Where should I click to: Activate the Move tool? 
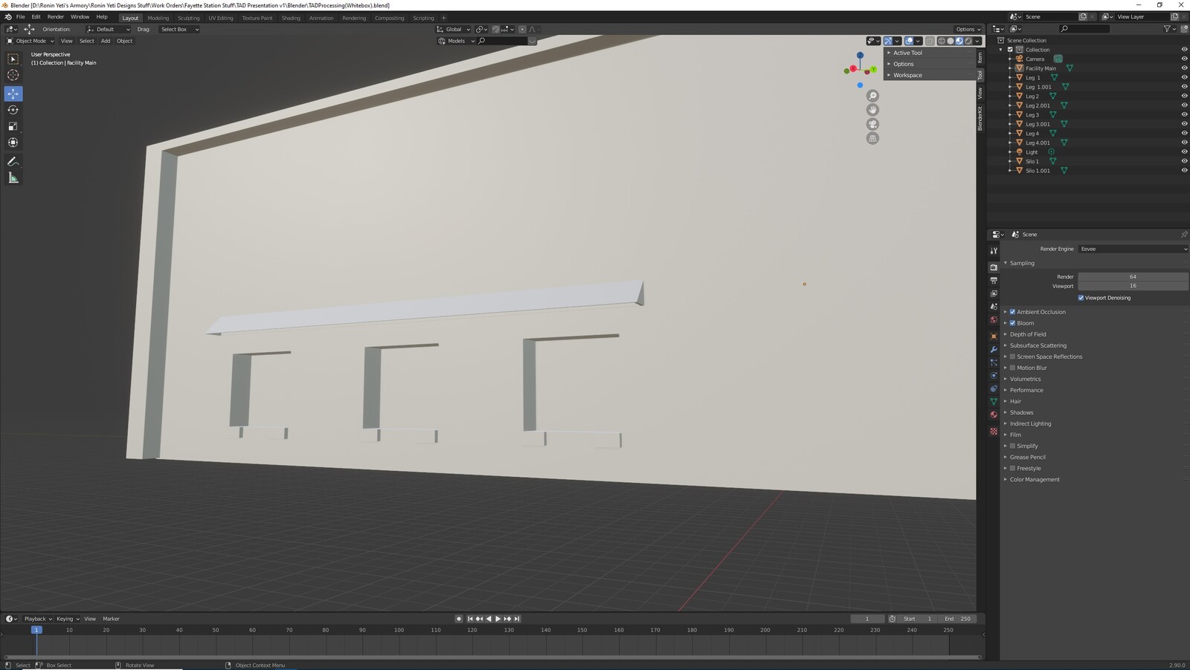[13, 94]
